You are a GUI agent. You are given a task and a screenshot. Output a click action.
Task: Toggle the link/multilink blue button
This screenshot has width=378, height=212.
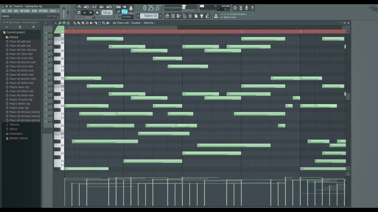click(125, 12)
